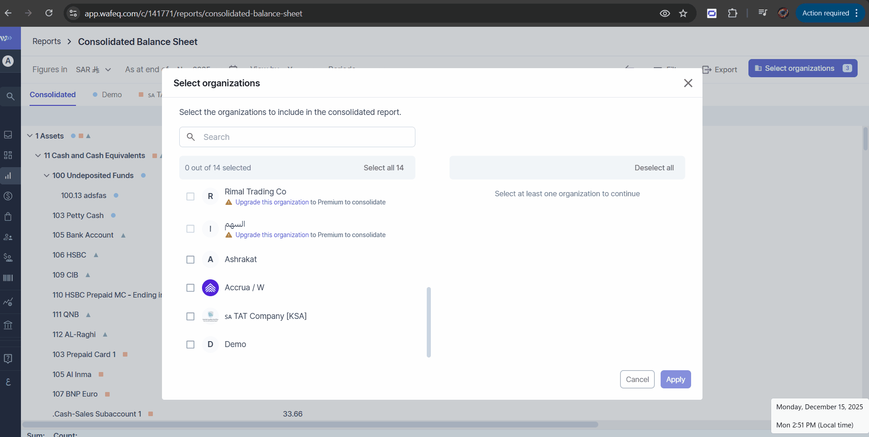The width and height of the screenshot is (869, 437).
Task: Select the Demo organization checkbox
Action: click(x=191, y=345)
